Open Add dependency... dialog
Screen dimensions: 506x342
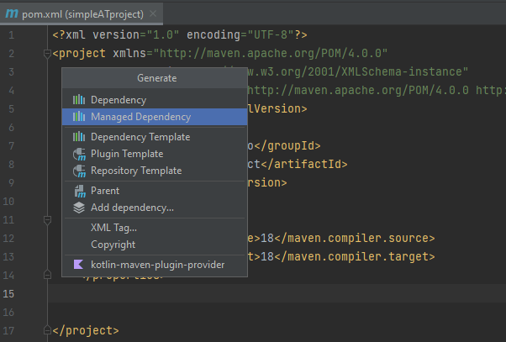[155, 208]
